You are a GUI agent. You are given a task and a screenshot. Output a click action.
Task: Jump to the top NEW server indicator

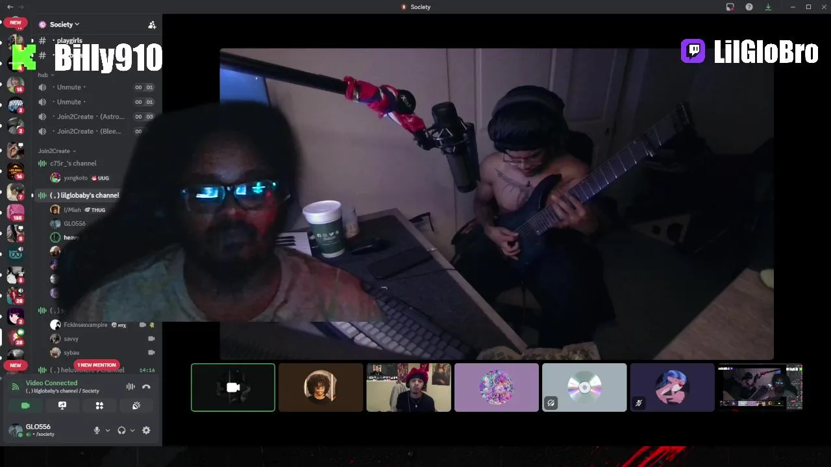point(16,23)
